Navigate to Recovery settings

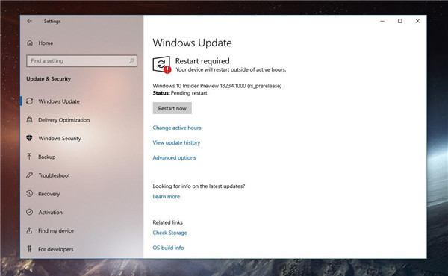pos(49,194)
